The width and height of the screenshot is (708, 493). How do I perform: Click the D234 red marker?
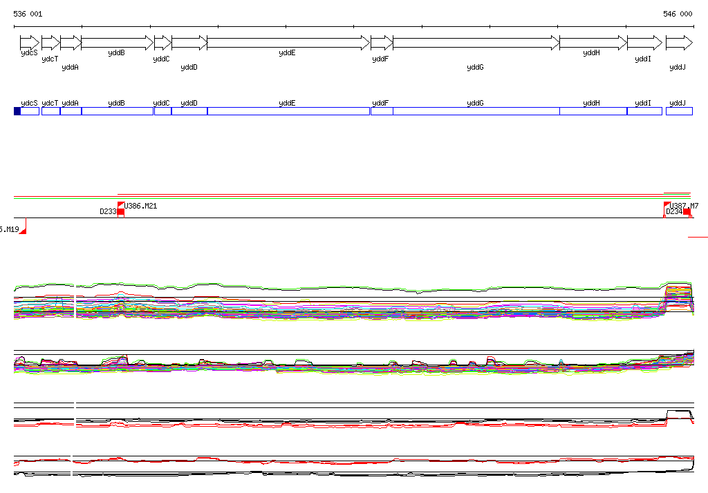click(x=687, y=213)
